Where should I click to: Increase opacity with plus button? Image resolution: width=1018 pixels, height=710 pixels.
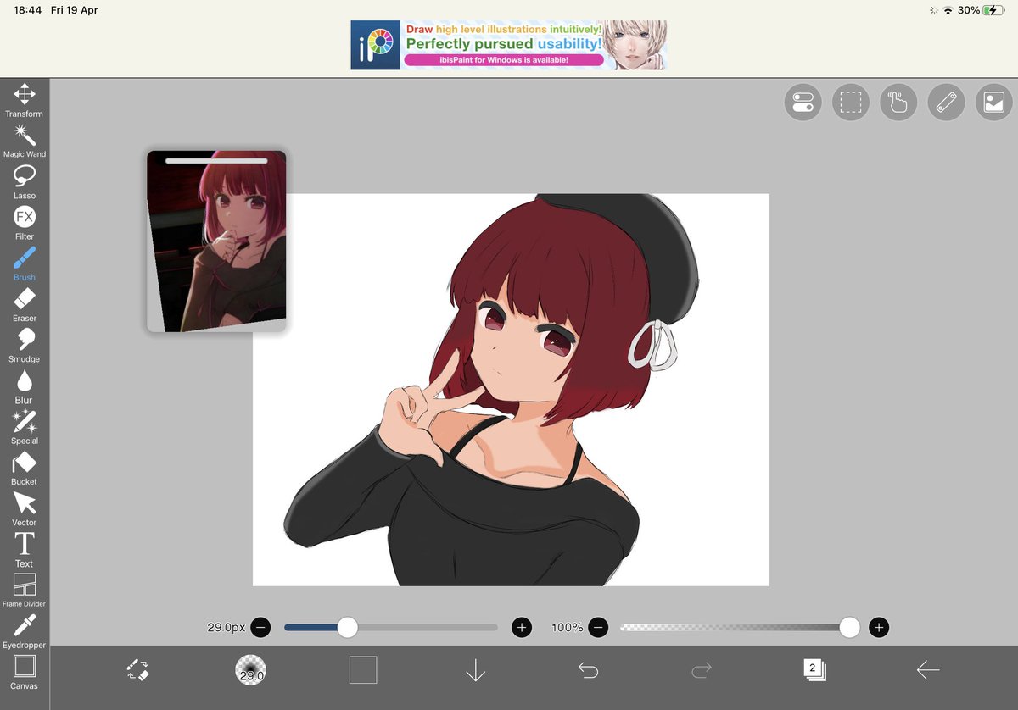879,627
